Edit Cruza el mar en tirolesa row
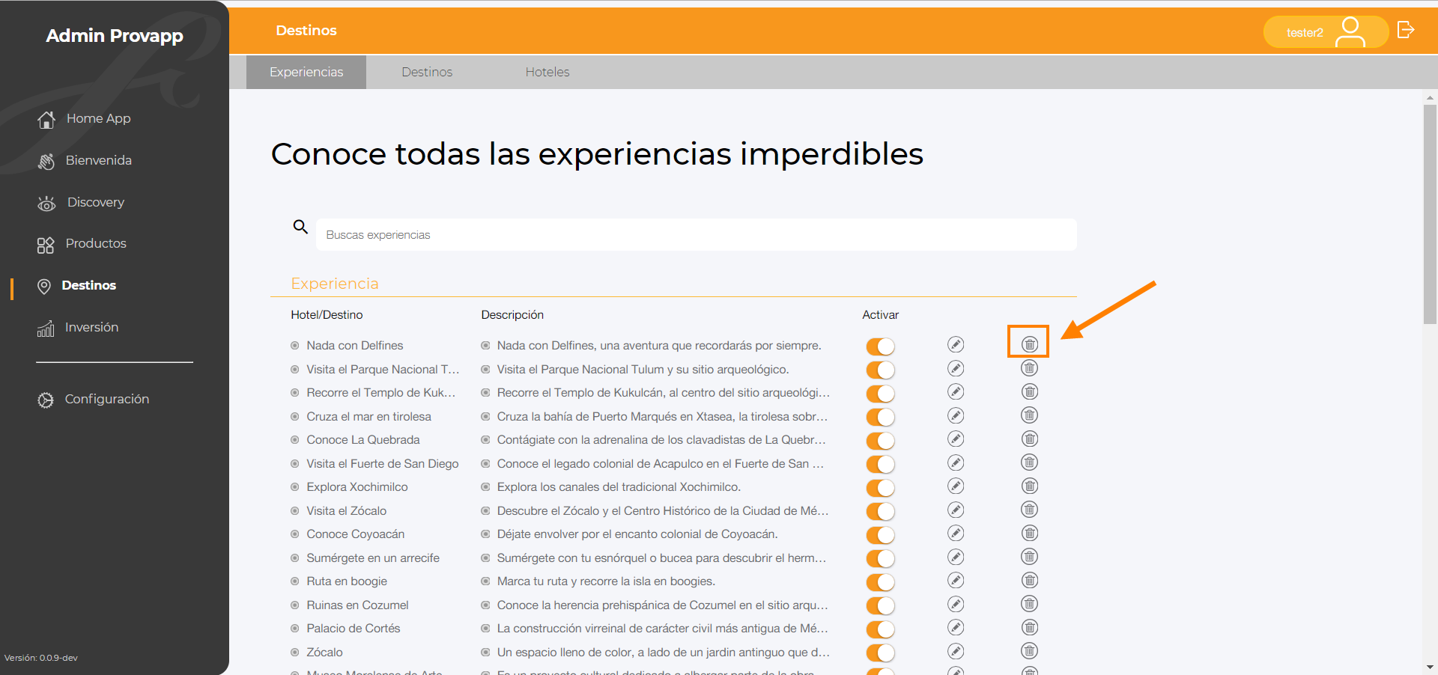 pyautogui.click(x=956, y=415)
